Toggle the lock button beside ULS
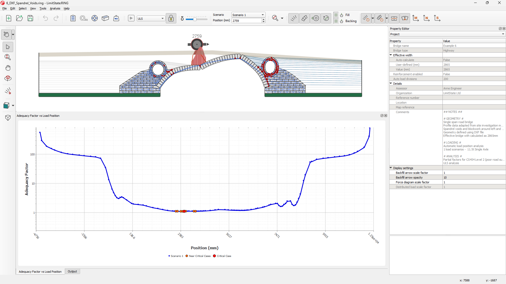The height and width of the screenshot is (284, 506). pos(171,18)
